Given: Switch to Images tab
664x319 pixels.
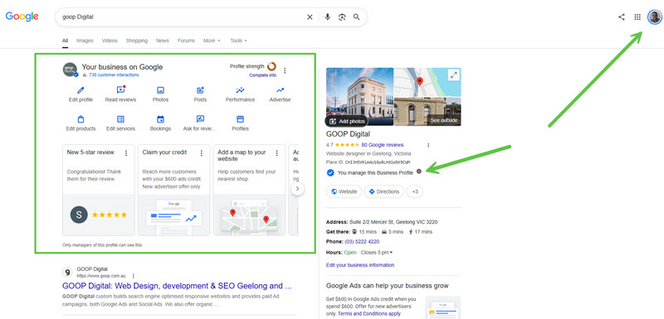Looking at the screenshot, I should 85,41.
